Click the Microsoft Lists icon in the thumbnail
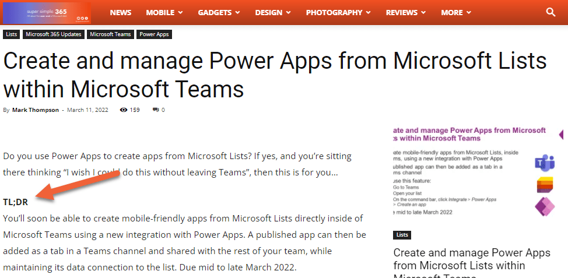The height and width of the screenshot is (278, 568). pyautogui.click(x=545, y=185)
